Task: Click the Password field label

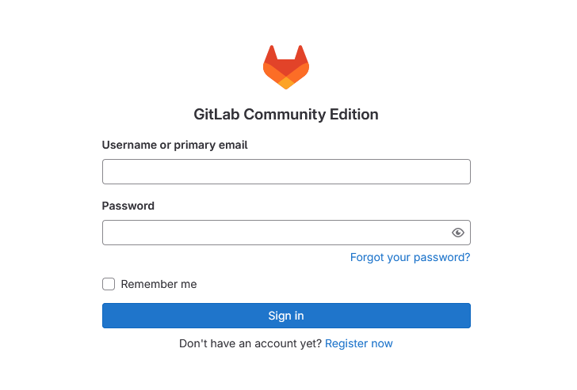Action: point(128,206)
